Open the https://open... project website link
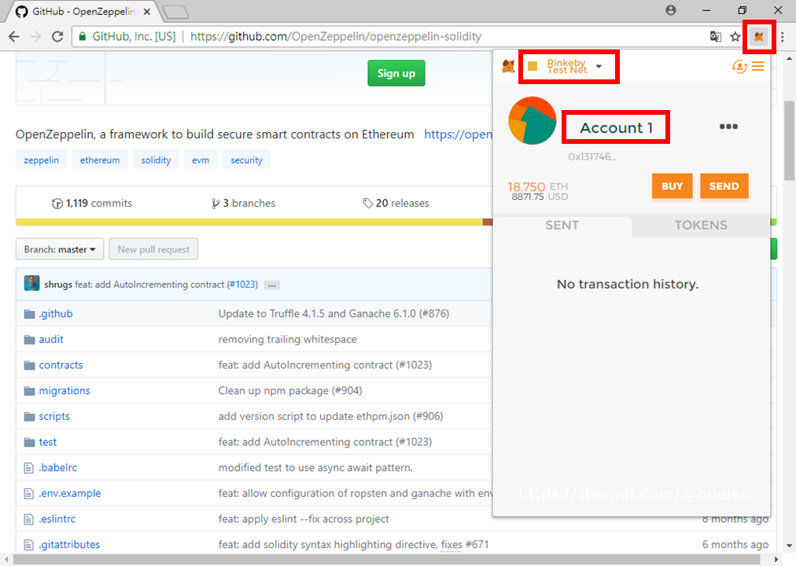796x566 pixels. [458, 134]
